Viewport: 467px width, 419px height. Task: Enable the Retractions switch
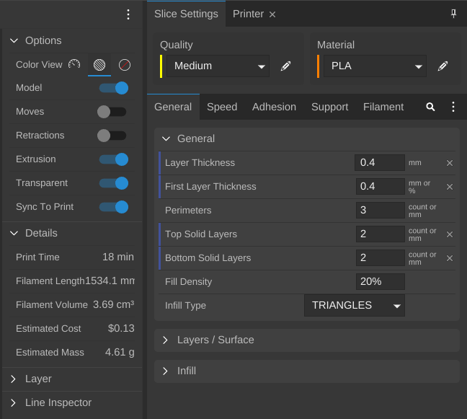[x=112, y=136]
